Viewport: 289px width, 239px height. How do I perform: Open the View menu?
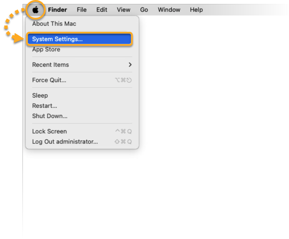click(123, 10)
